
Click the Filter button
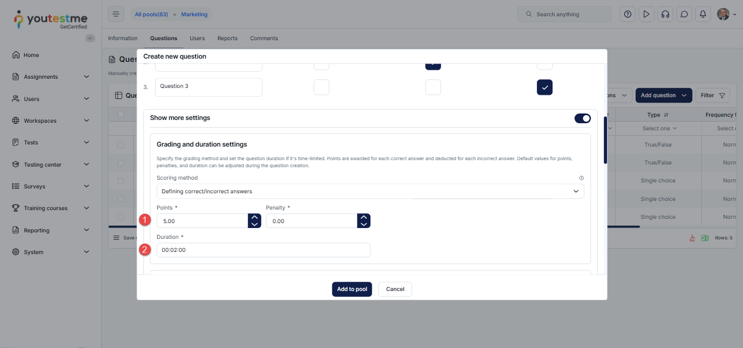[713, 96]
